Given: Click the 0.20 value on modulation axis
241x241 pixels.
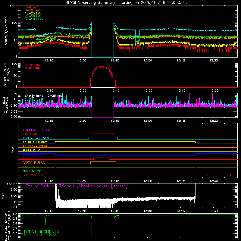Looking at the screenshot, I should [14, 94].
